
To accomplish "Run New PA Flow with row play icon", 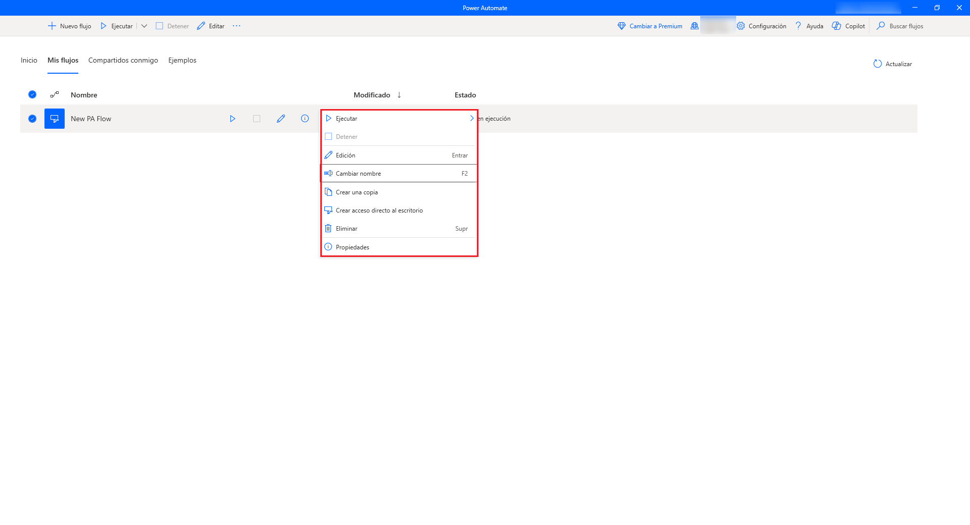I will tap(232, 119).
